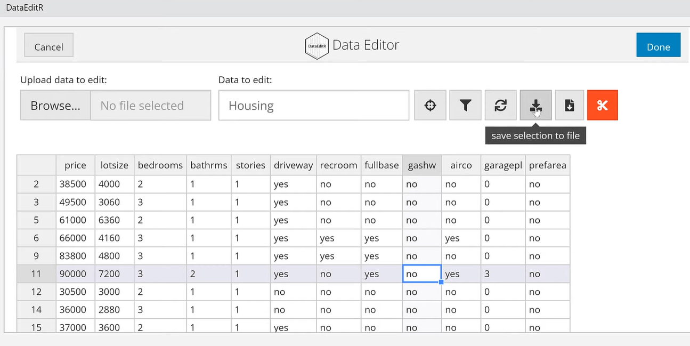The height and width of the screenshot is (346, 690).
Task: Select the driveway column header
Action: pyautogui.click(x=294, y=165)
